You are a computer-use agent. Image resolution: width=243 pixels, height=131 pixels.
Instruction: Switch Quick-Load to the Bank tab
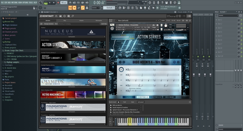pyautogui.click(x=133, y=102)
